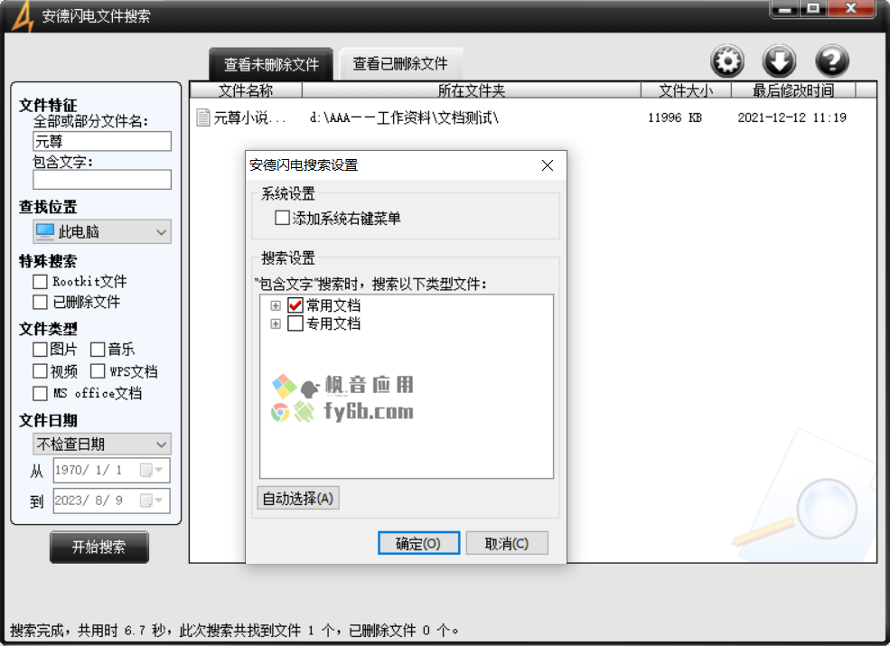Sort by 所在文件夹 column header
Viewport: 890px width, 646px height.
[x=471, y=90]
